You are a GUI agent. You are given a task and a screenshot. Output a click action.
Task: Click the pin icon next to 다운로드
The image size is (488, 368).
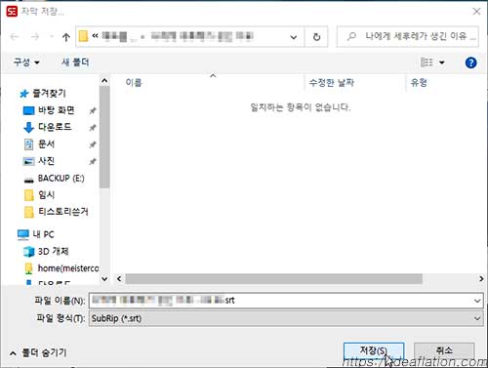[x=93, y=128]
